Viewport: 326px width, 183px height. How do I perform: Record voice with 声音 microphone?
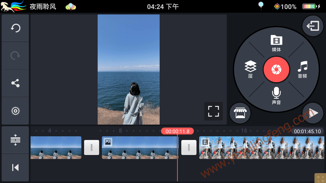(276, 96)
